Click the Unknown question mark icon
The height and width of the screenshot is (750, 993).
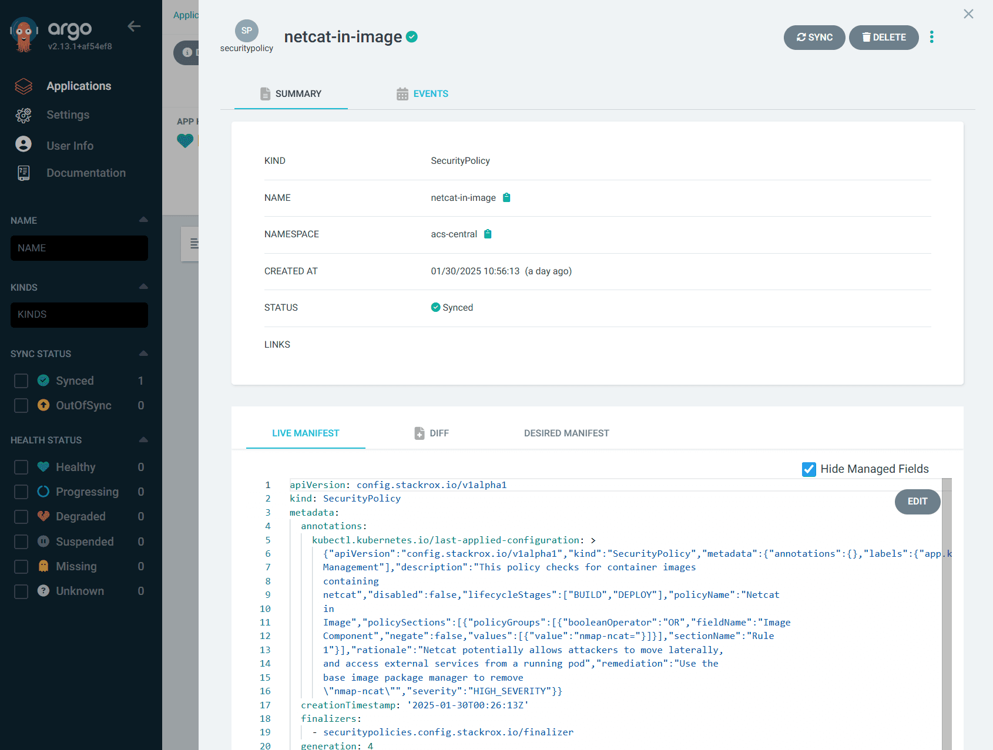[43, 591]
